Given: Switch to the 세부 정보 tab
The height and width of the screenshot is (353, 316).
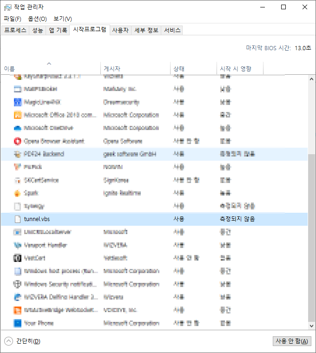Looking at the screenshot, I should 146,30.
